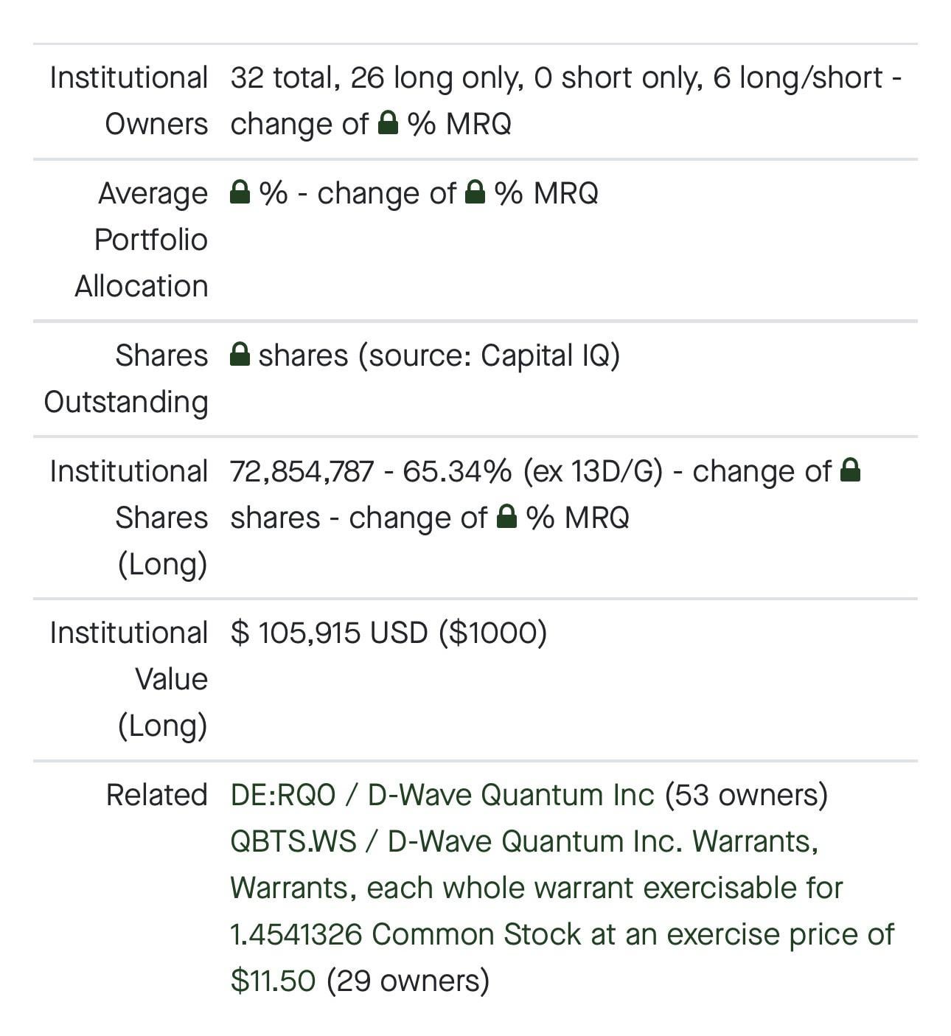This screenshot has width=951, height=1036.
Task: Click the '32 total, 26 long only' text
Action: tap(377, 77)
